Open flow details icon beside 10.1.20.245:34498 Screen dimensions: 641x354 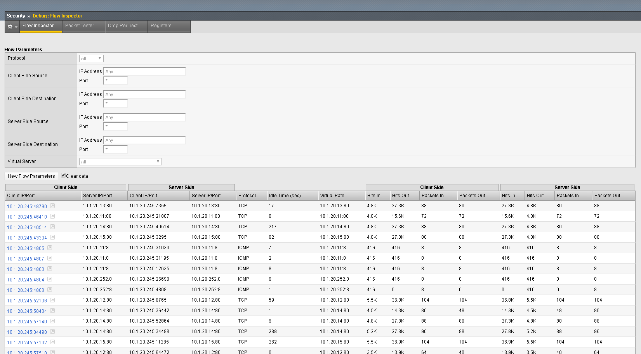point(52,331)
